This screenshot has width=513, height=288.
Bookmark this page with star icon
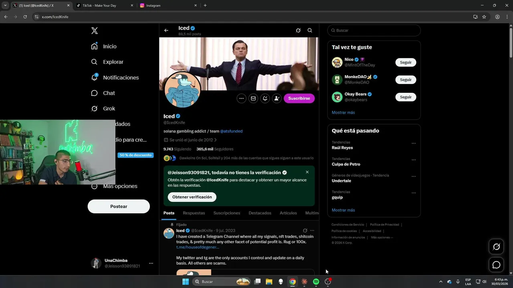(484, 17)
